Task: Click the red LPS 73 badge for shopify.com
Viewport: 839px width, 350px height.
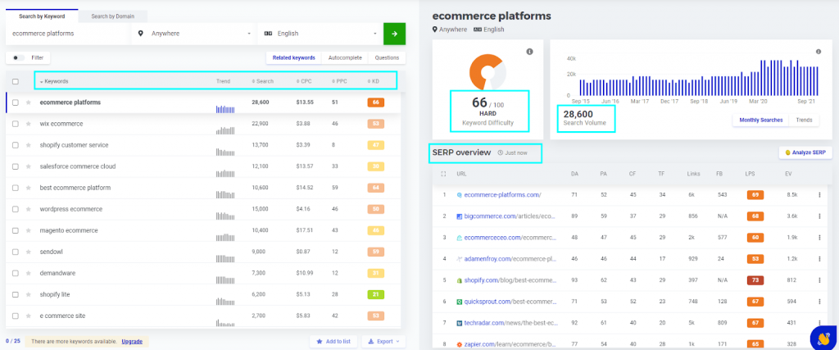Action: [755, 280]
